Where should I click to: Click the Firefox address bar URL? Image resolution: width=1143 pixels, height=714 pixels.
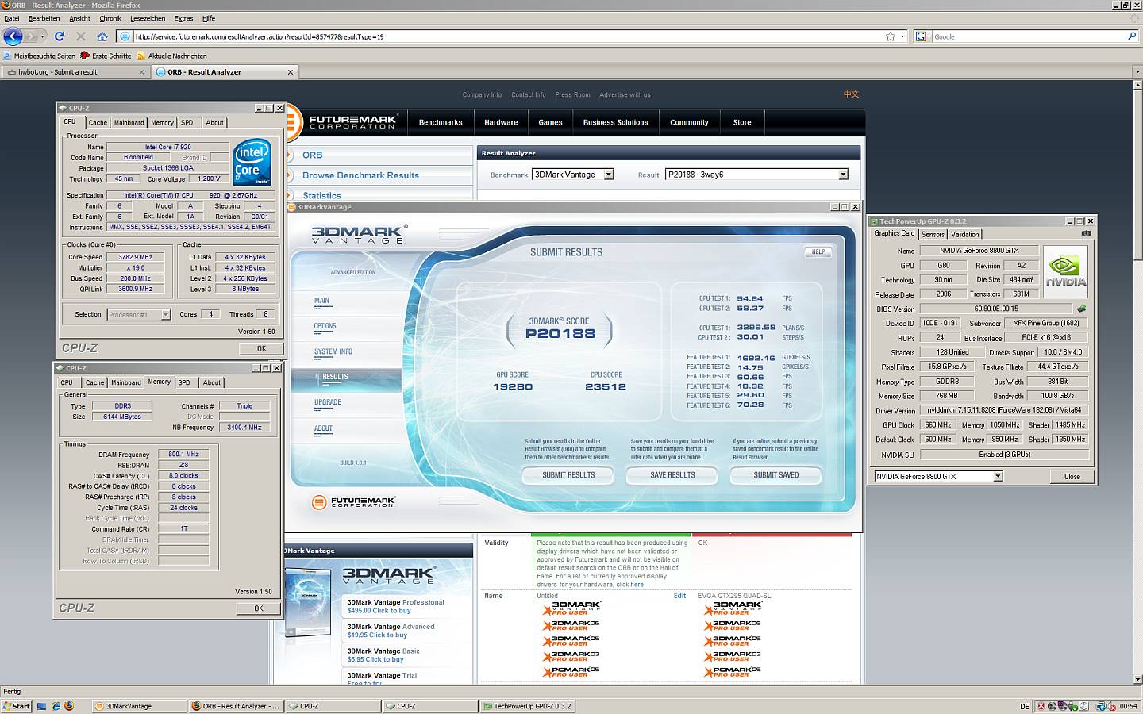508,36
